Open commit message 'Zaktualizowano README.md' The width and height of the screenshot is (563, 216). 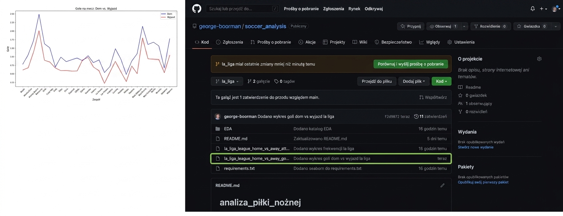point(320,139)
